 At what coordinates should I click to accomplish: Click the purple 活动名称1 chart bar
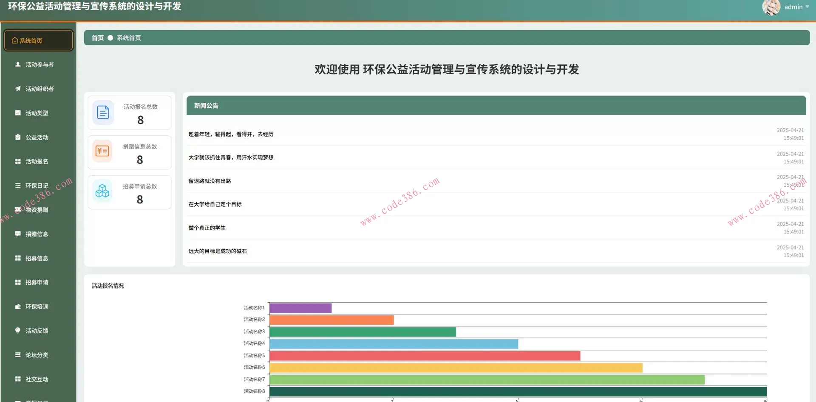(300, 308)
